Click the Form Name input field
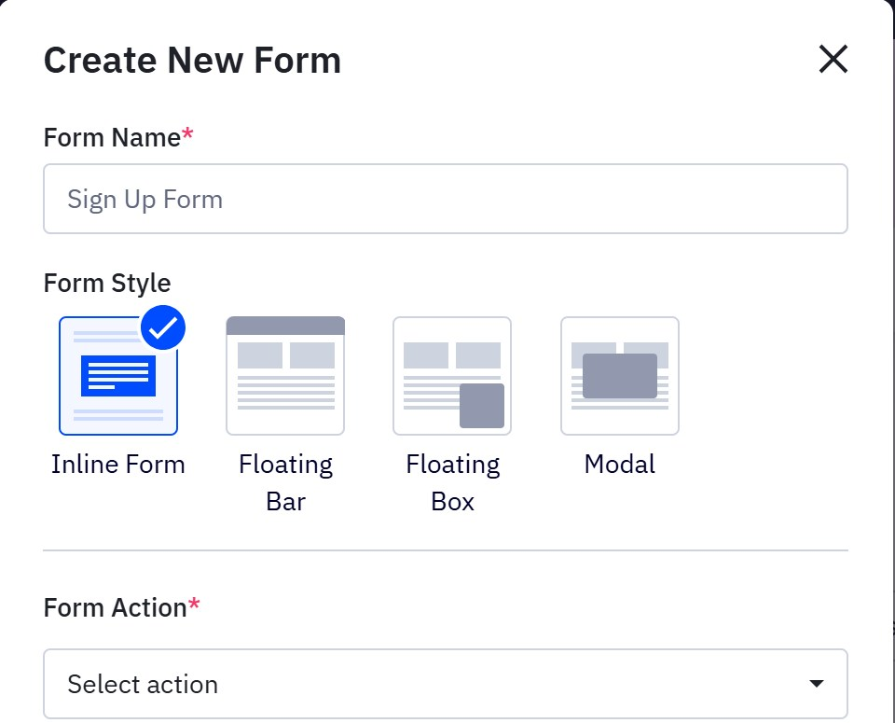 [446, 199]
